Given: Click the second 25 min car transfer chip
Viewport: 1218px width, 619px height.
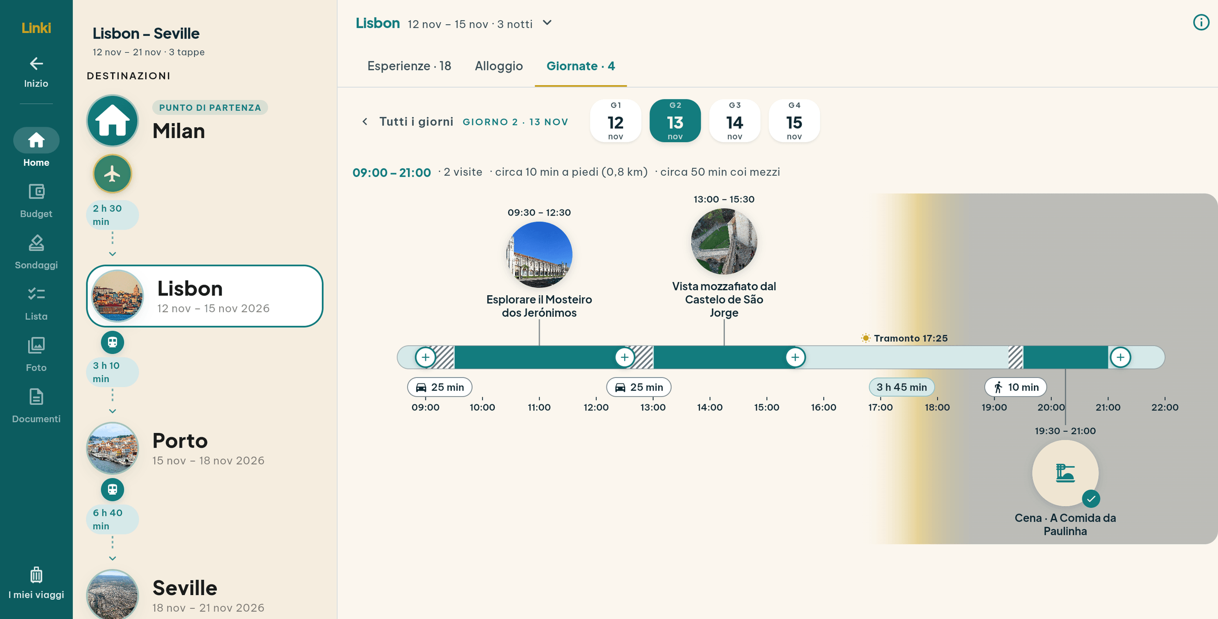Looking at the screenshot, I should point(638,387).
